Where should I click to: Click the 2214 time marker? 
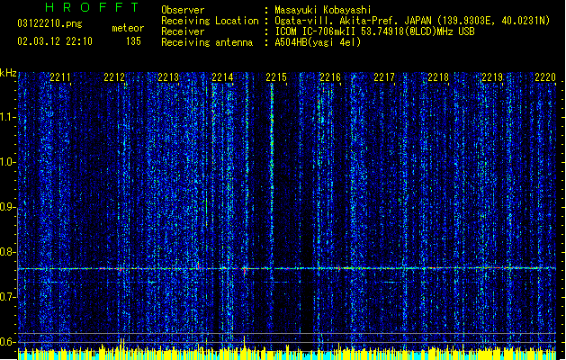click(x=222, y=77)
